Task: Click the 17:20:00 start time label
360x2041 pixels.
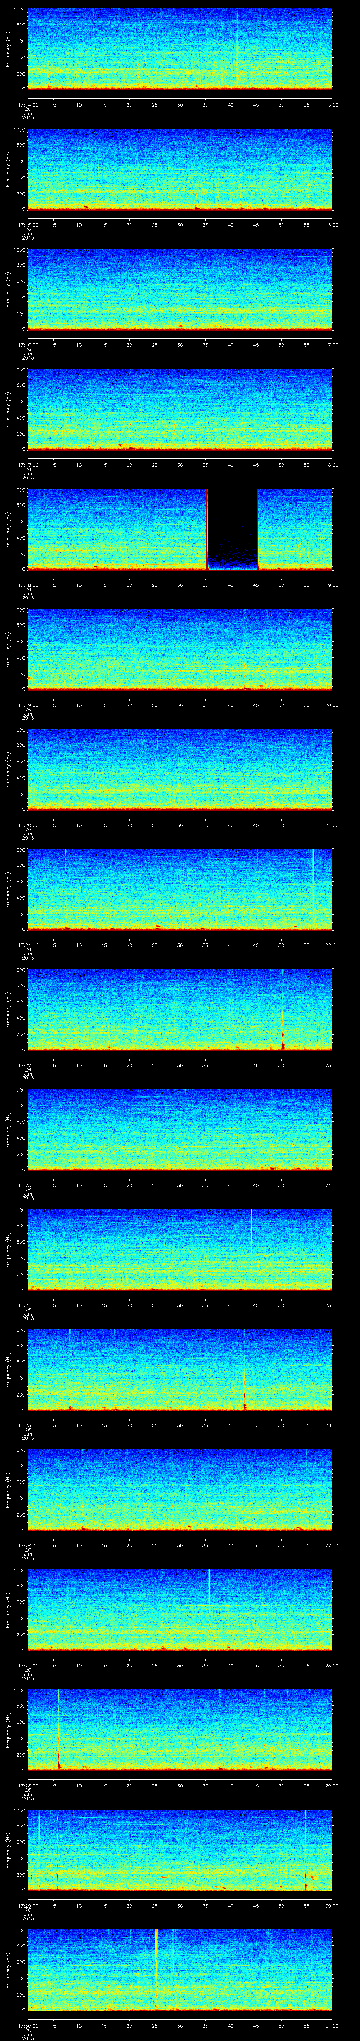Action: click(28, 825)
